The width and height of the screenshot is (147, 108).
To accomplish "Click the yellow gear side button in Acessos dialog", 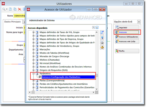I will click(x=102, y=47).
